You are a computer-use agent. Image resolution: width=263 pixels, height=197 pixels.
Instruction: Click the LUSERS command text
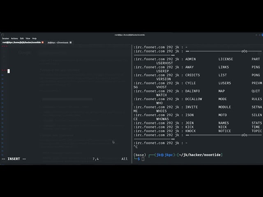(225, 83)
